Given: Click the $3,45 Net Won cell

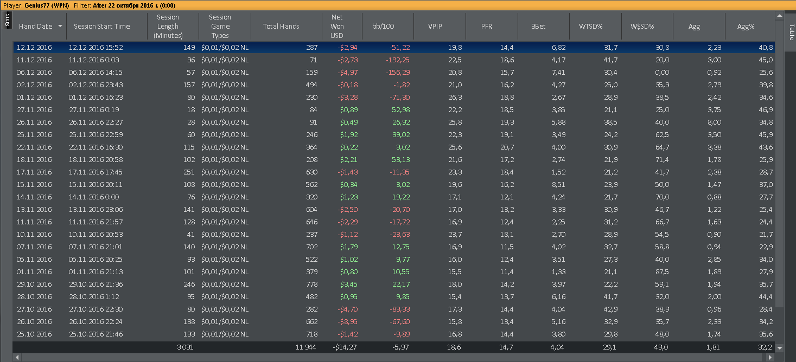Looking at the screenshot, I should point(349,285).
